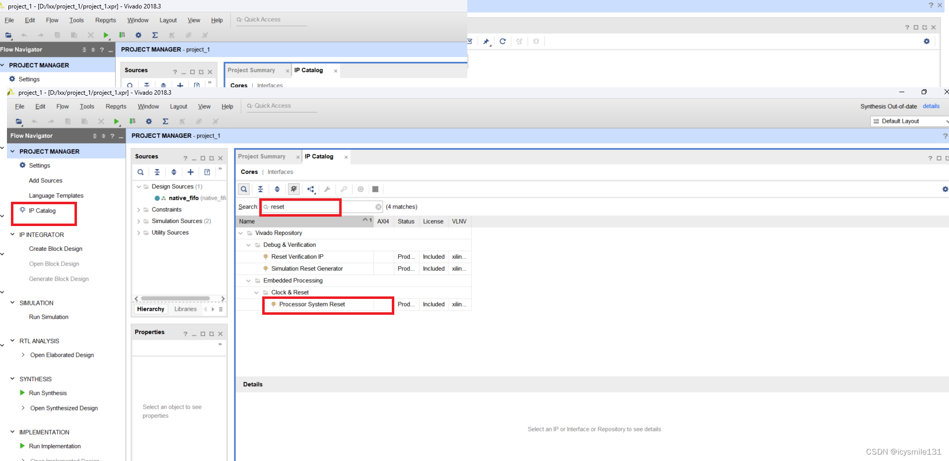Click Run Simulation

click(x=49, y=317)
